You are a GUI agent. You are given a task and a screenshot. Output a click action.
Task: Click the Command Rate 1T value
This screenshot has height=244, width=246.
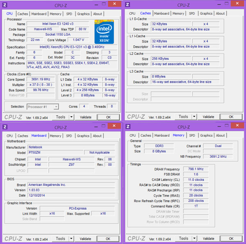(196, 206)
